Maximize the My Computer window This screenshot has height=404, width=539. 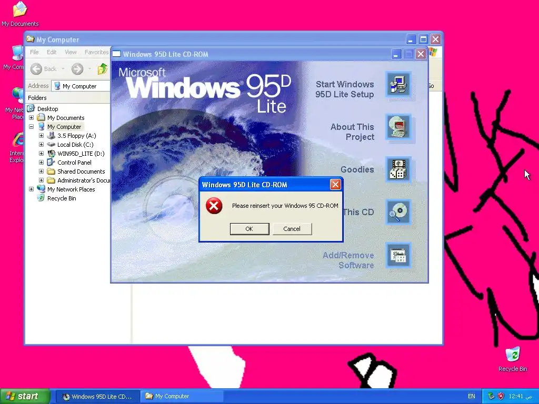(423, 39)
